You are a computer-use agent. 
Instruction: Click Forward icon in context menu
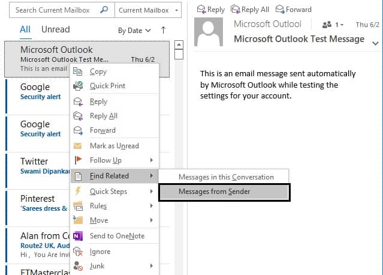(78, 130)
